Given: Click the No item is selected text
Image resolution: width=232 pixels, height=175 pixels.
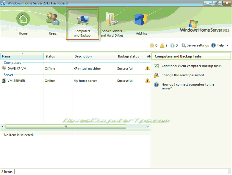Looking at the screenshot, I should (19, 135).
